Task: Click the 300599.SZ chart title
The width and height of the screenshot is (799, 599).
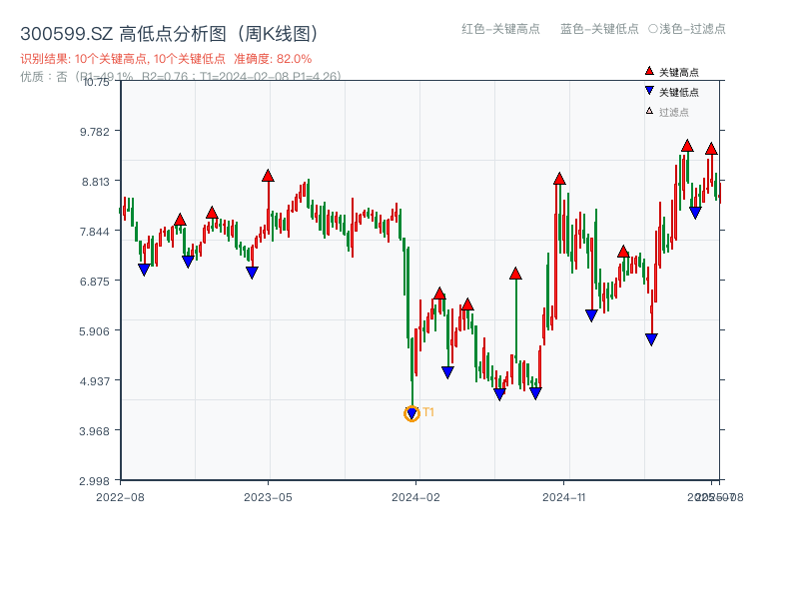Action: (169, 33)
